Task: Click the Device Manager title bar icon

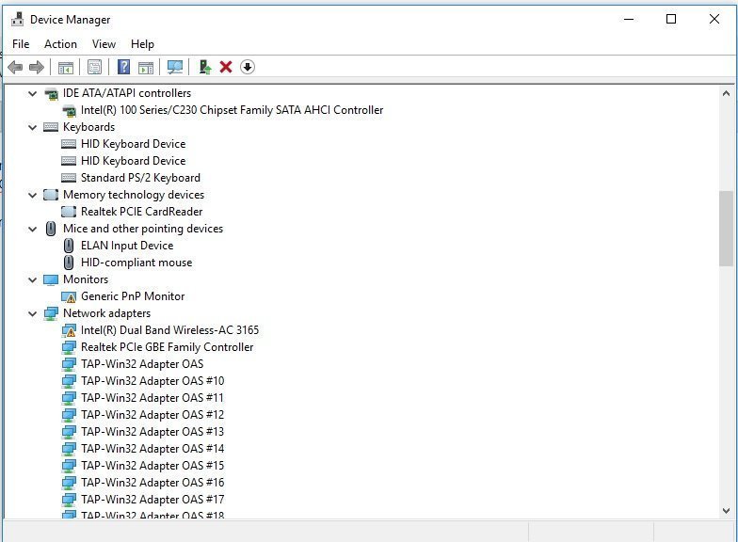Action: pos(17,19)
